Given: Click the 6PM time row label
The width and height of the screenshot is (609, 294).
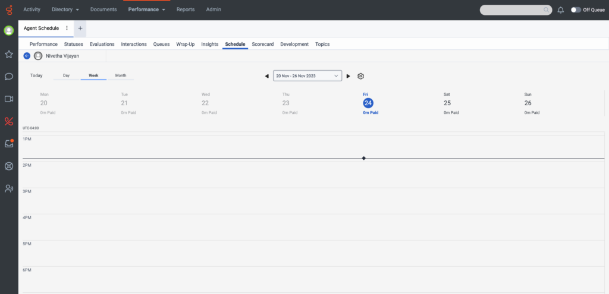Looking at the screenshot, I should 27,270.
